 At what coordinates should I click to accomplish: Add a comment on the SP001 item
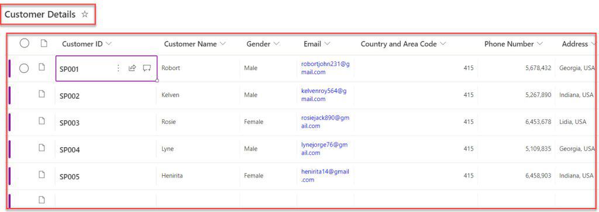click(x=147, y=68)
